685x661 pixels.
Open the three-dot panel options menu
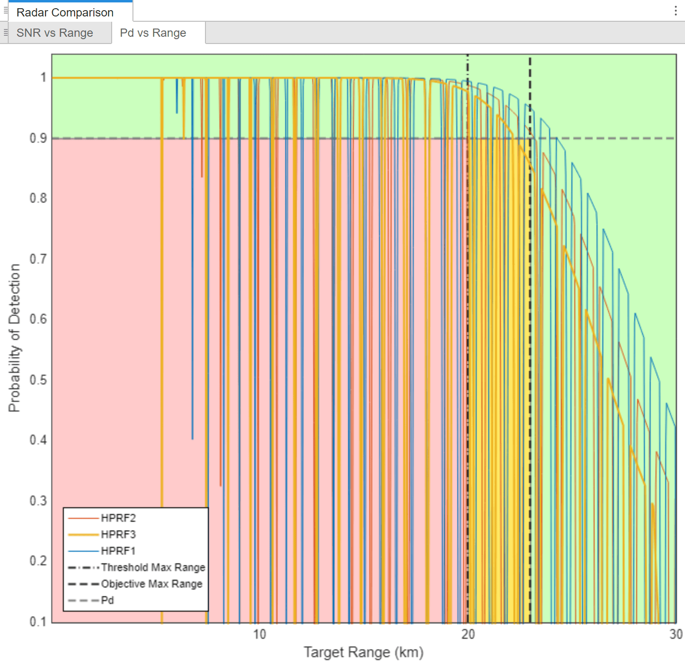tap(675, 11)
